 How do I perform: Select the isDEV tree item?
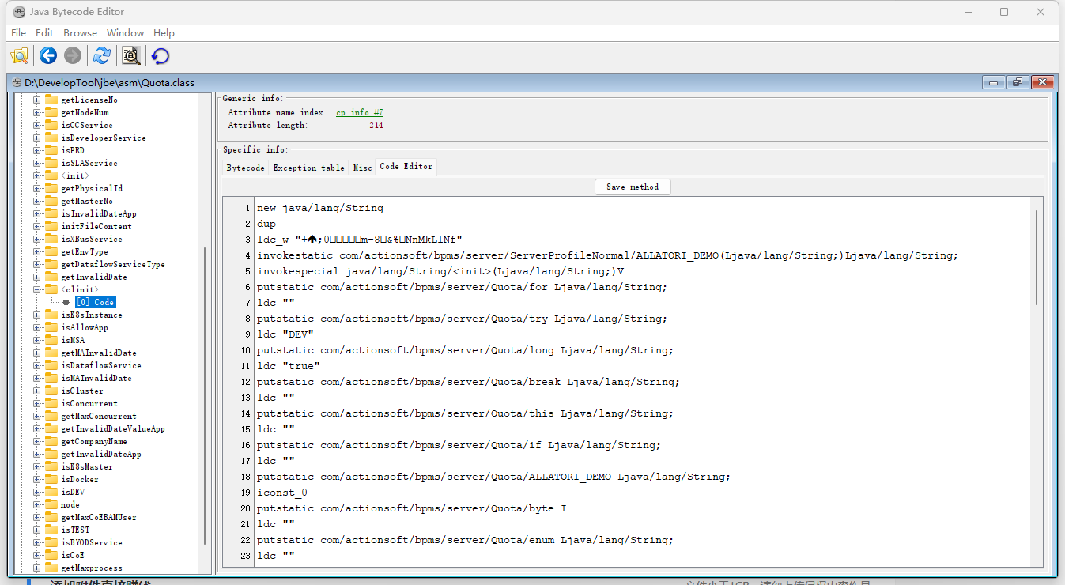(72, 492)
